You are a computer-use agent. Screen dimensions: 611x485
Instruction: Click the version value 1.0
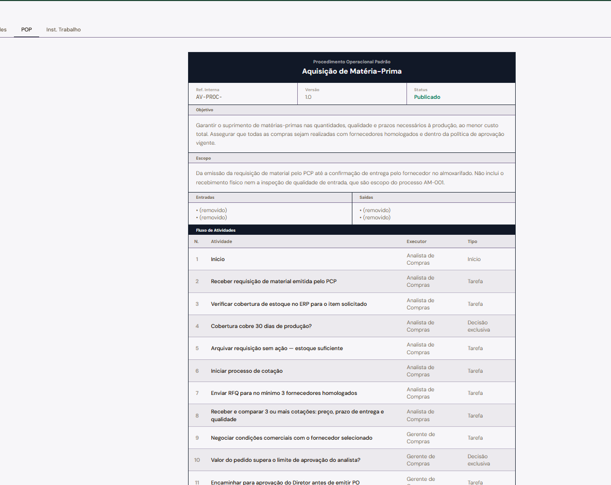click(x=308, y=97)
